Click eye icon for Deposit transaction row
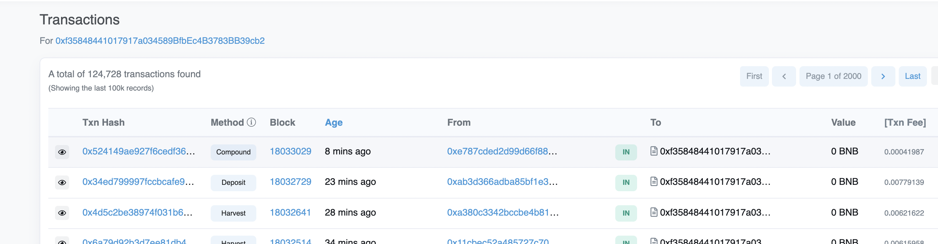The image size is (938, 244). tap(62, 182)
